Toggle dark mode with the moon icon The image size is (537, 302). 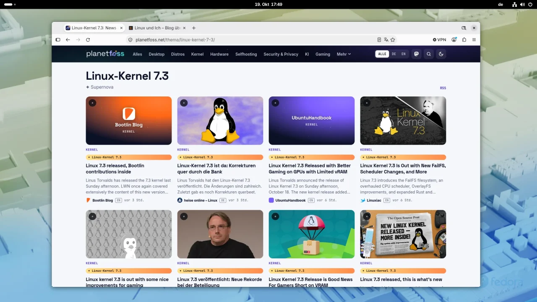441,54
